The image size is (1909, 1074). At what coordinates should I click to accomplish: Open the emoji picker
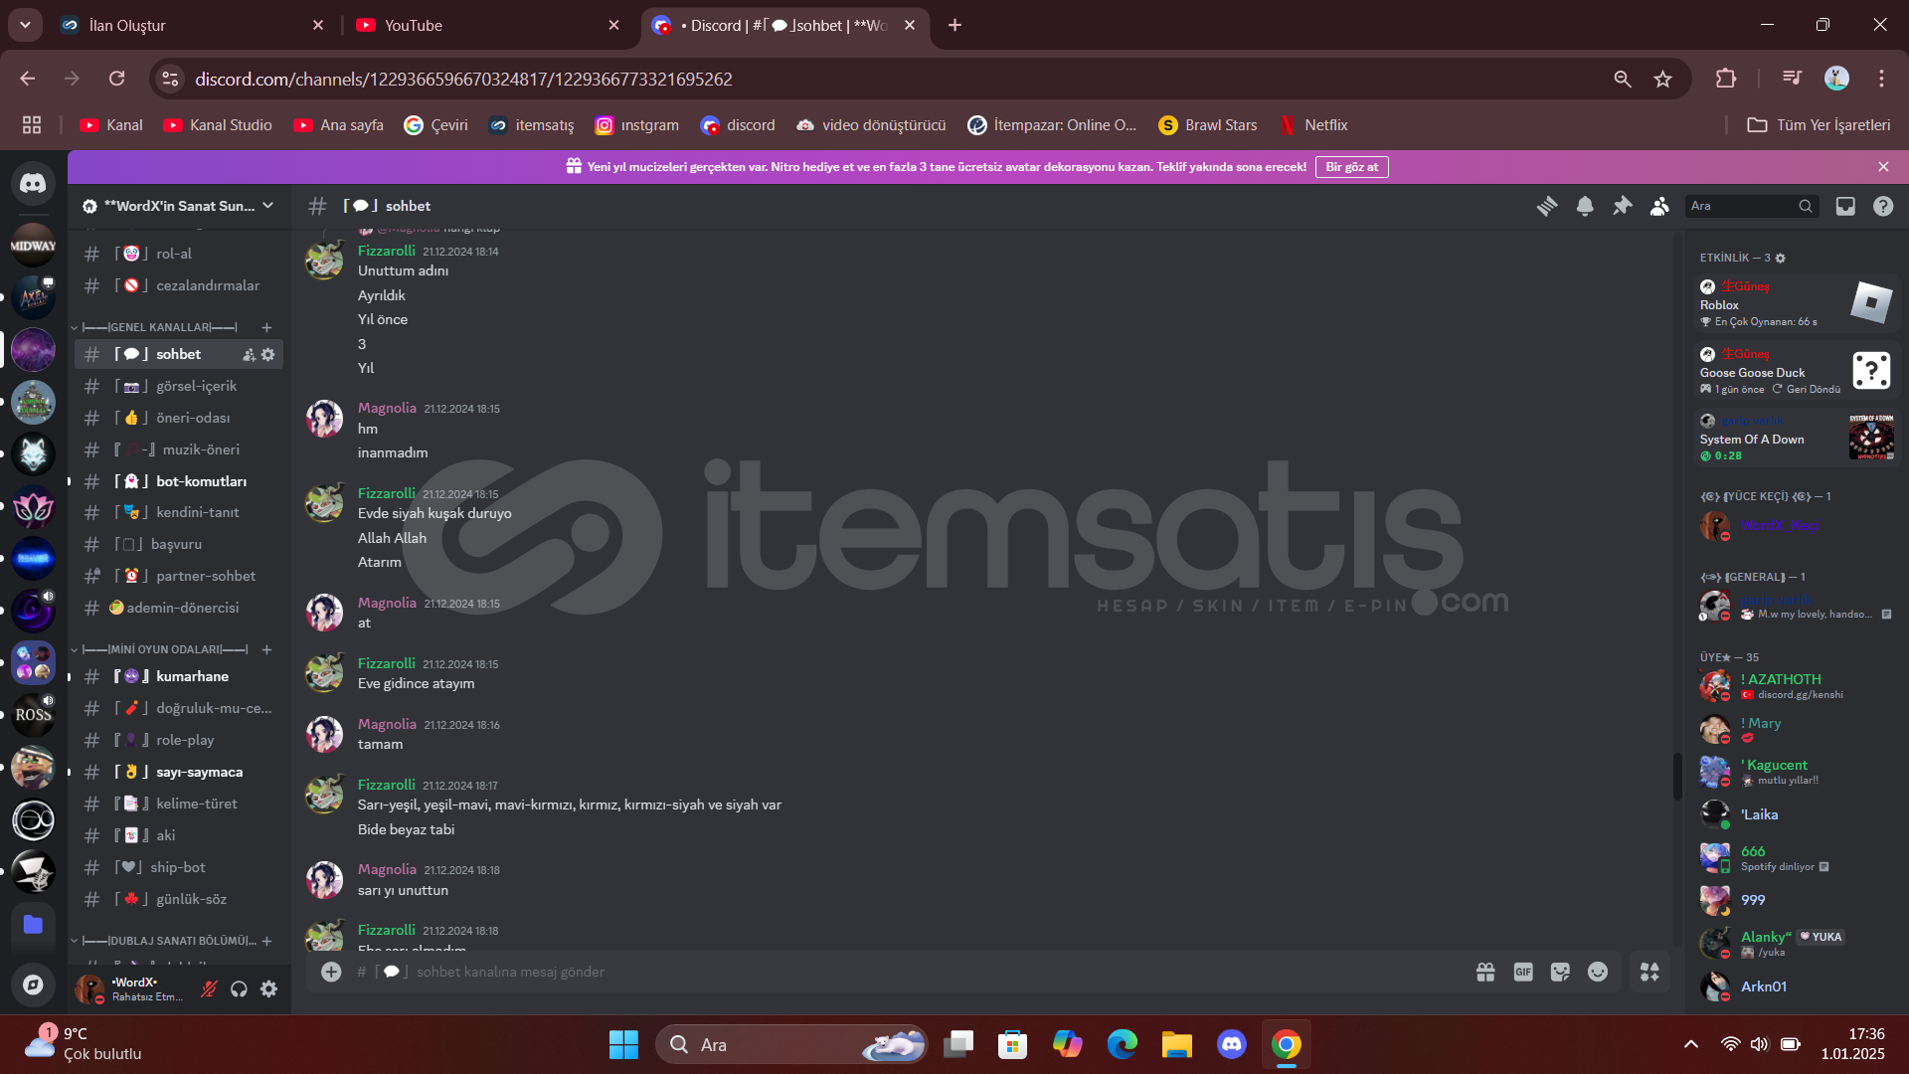(x=1598, y=972)
